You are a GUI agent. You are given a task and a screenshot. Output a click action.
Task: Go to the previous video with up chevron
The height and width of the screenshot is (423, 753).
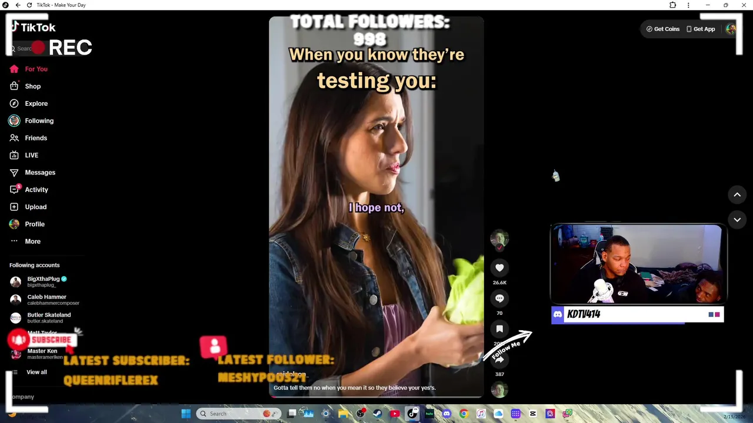pyautogui.click(x=737, y=194)
